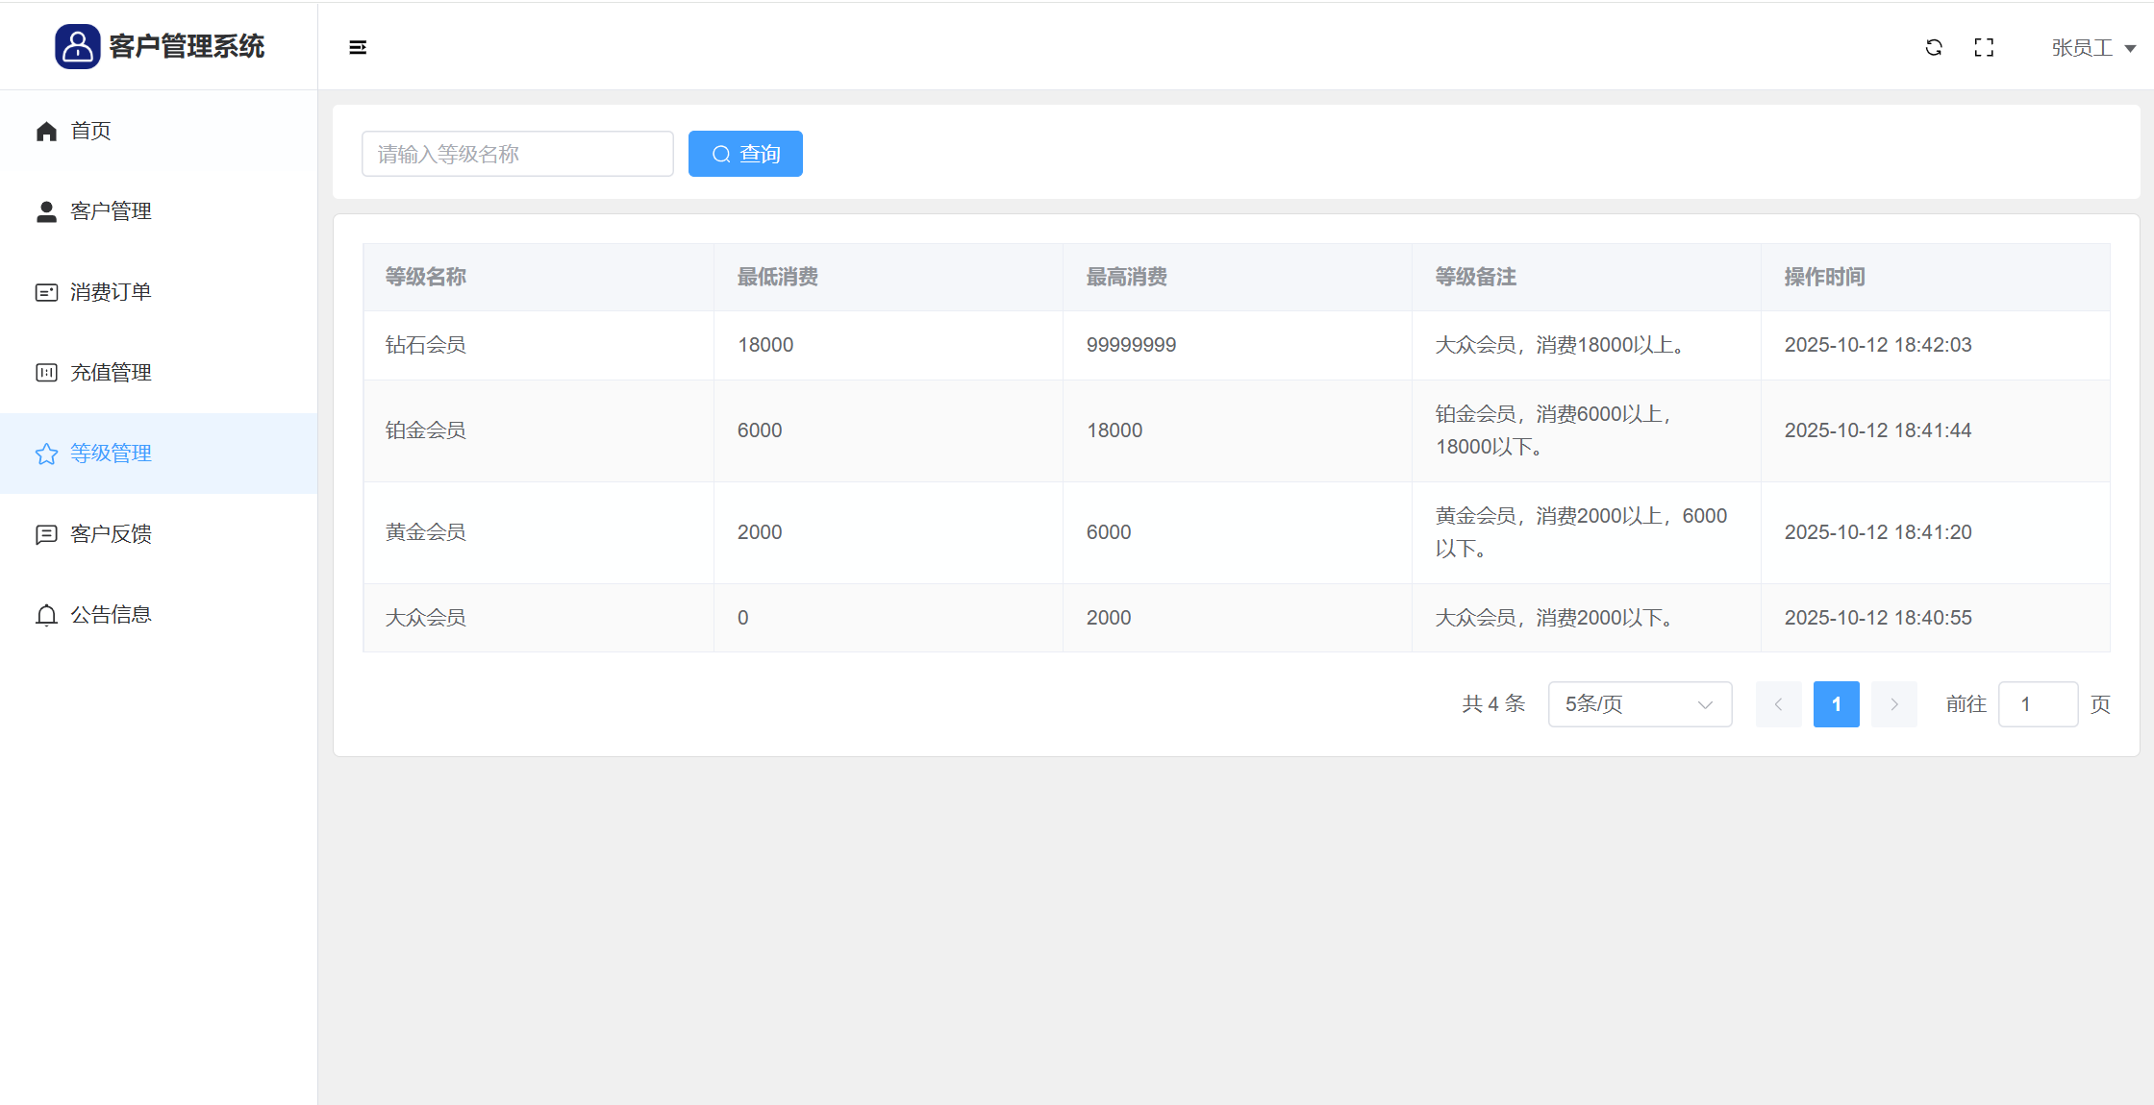Open the 张员工 user dropdown
This screenshot has height=1105, width=2154.
pyautogui.click(x=2092, y=48)
